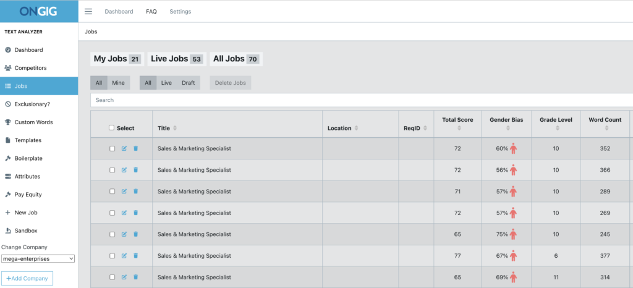Filter to Mine jobs only
The height and width of the screenshot is (288, 633).
pos(118,83)
